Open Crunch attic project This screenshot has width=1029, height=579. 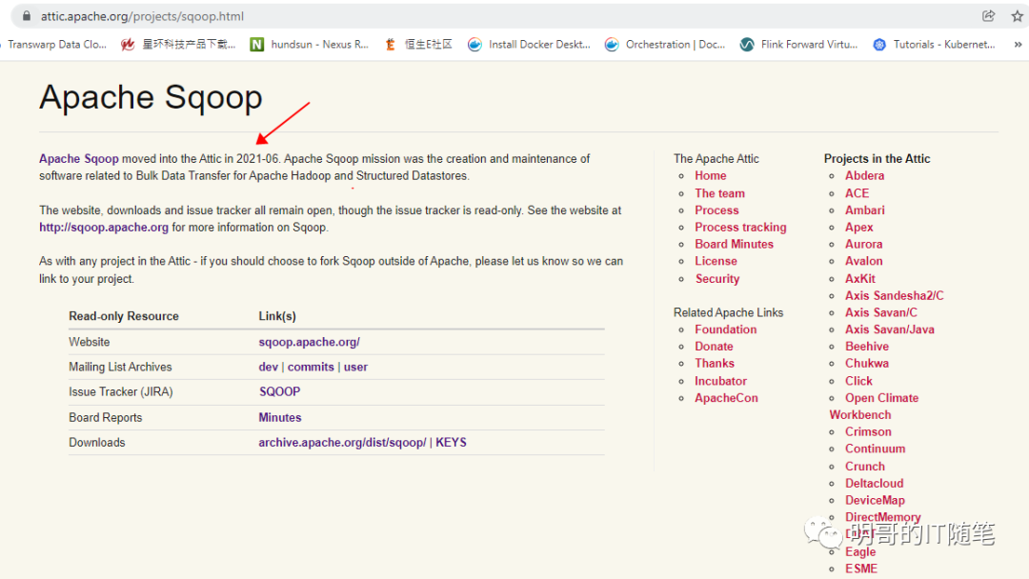(865, 467)
